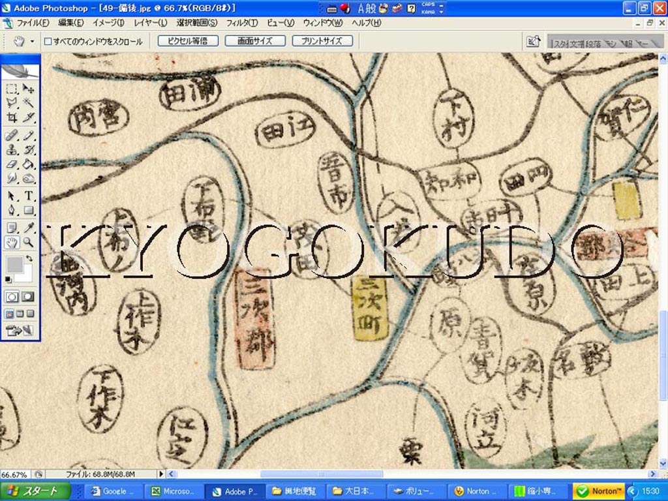Swap foreground and background colors
This screenshot has height=501, width=668.
(x=29, y=258)
